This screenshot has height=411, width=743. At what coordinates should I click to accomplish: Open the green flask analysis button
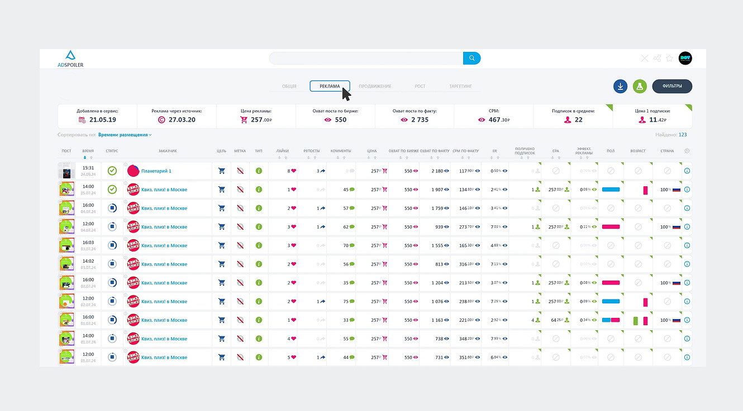click(640, 86)
